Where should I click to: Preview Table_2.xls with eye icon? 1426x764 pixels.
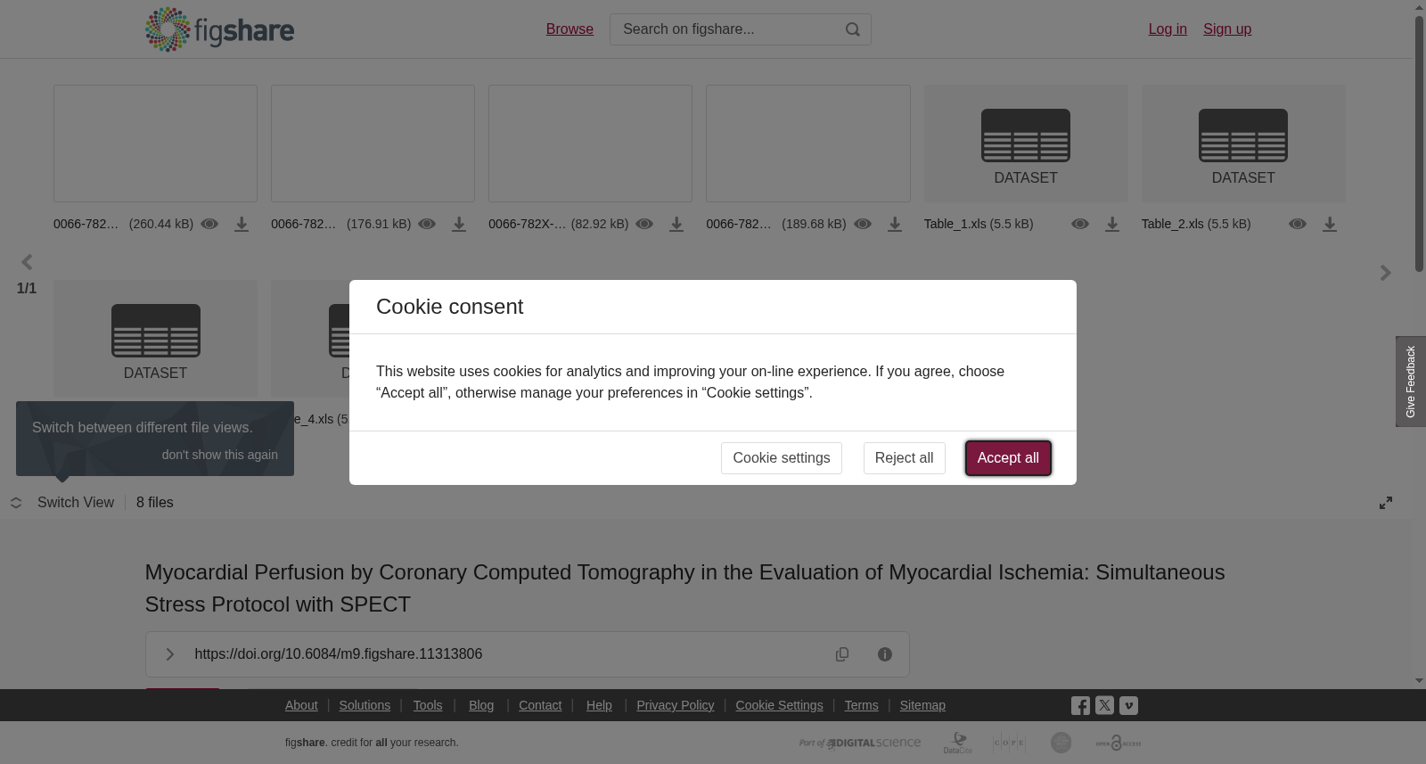point(1298,224)
